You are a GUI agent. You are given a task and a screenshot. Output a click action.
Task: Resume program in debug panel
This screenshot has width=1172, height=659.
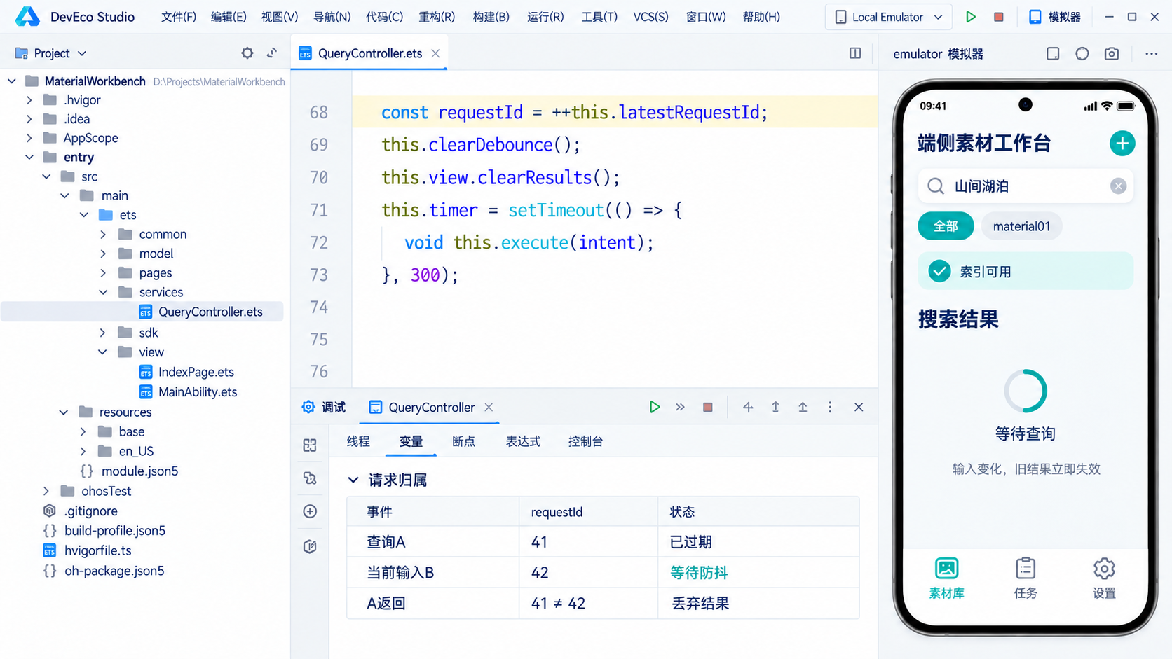(x=654, y=407)
